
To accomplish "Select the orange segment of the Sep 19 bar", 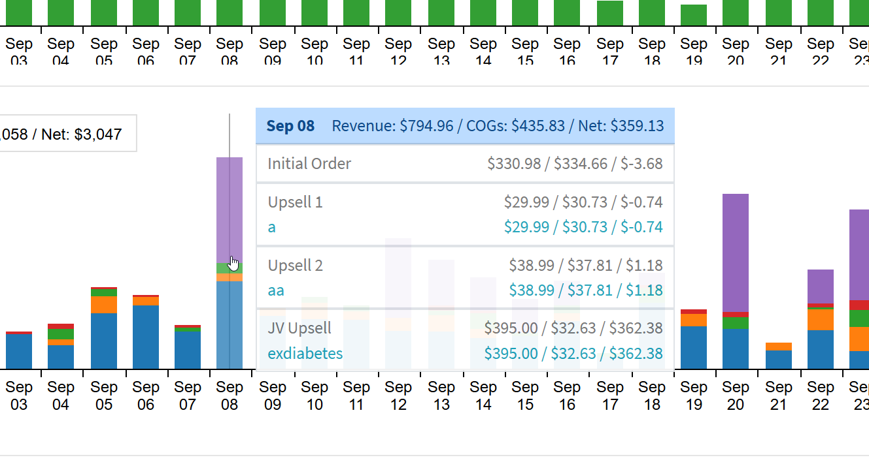I will point(694,320).
